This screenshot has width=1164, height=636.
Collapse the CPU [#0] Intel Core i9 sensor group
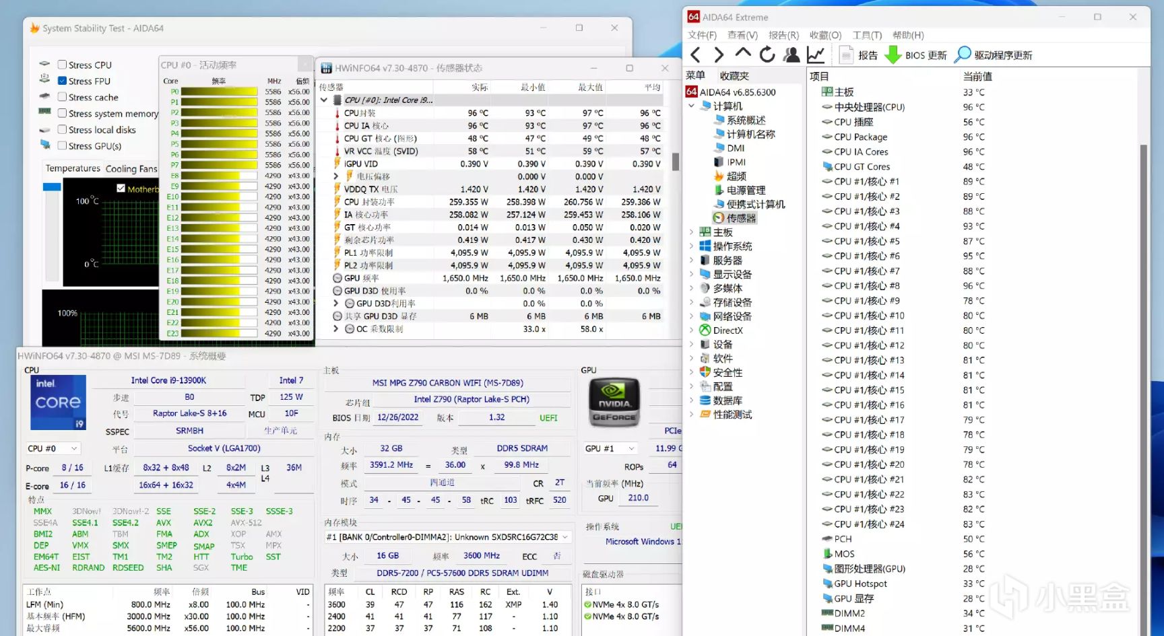[324, 100]
